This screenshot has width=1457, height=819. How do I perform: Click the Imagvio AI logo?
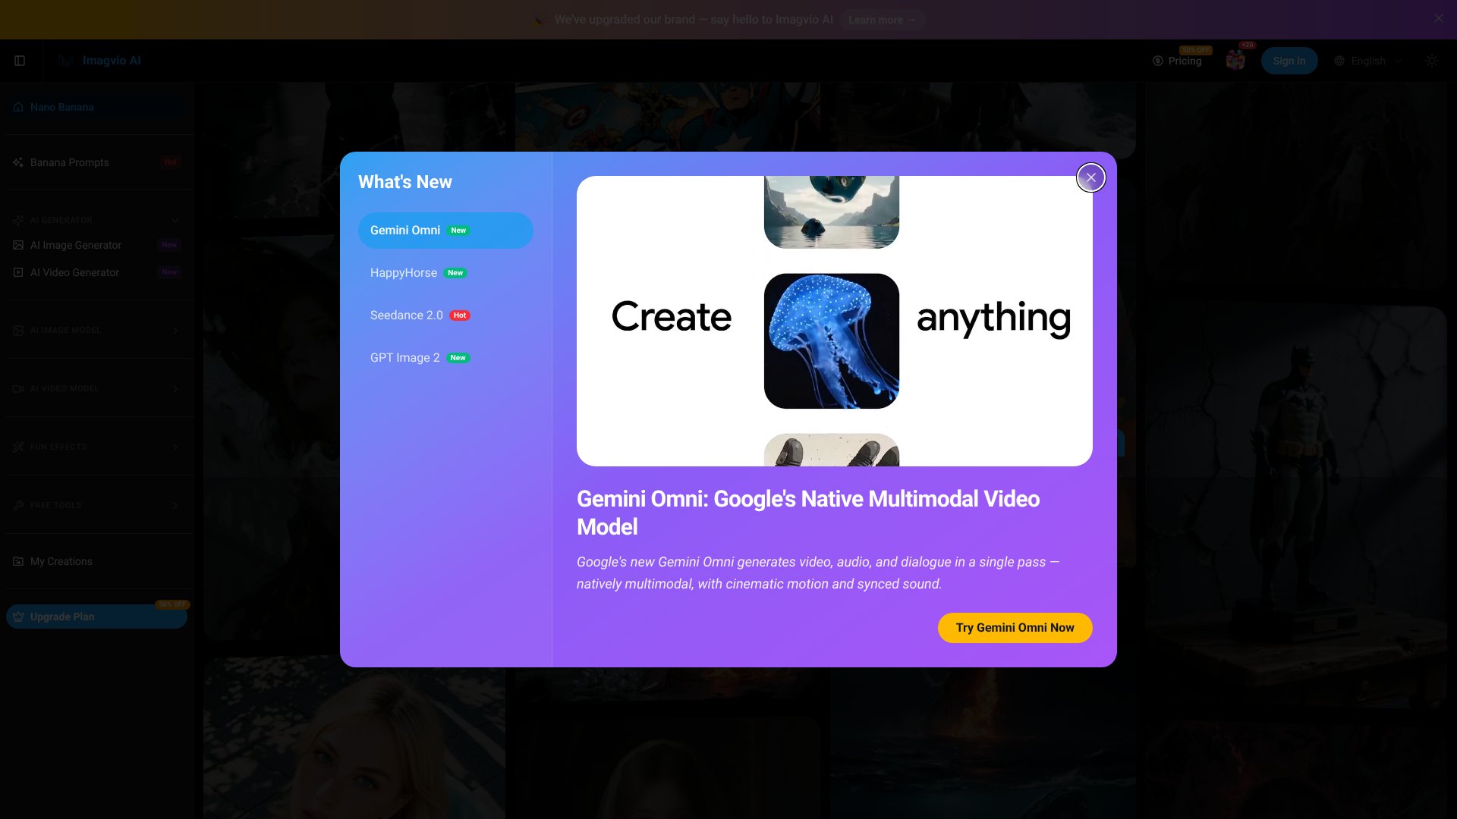[100, 61]
